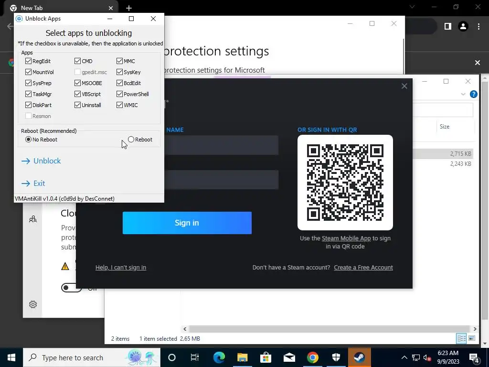The width and height of the screenshot is (489, 367).
Task: Open File Explorer help icon
Action: 473,94
